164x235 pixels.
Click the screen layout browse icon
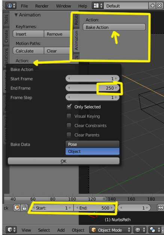(98, 6)
